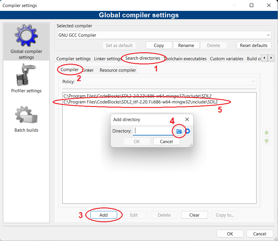The image size is (278, 241).
Task: Open Search directories tab
Action: [x=143, y=58]
